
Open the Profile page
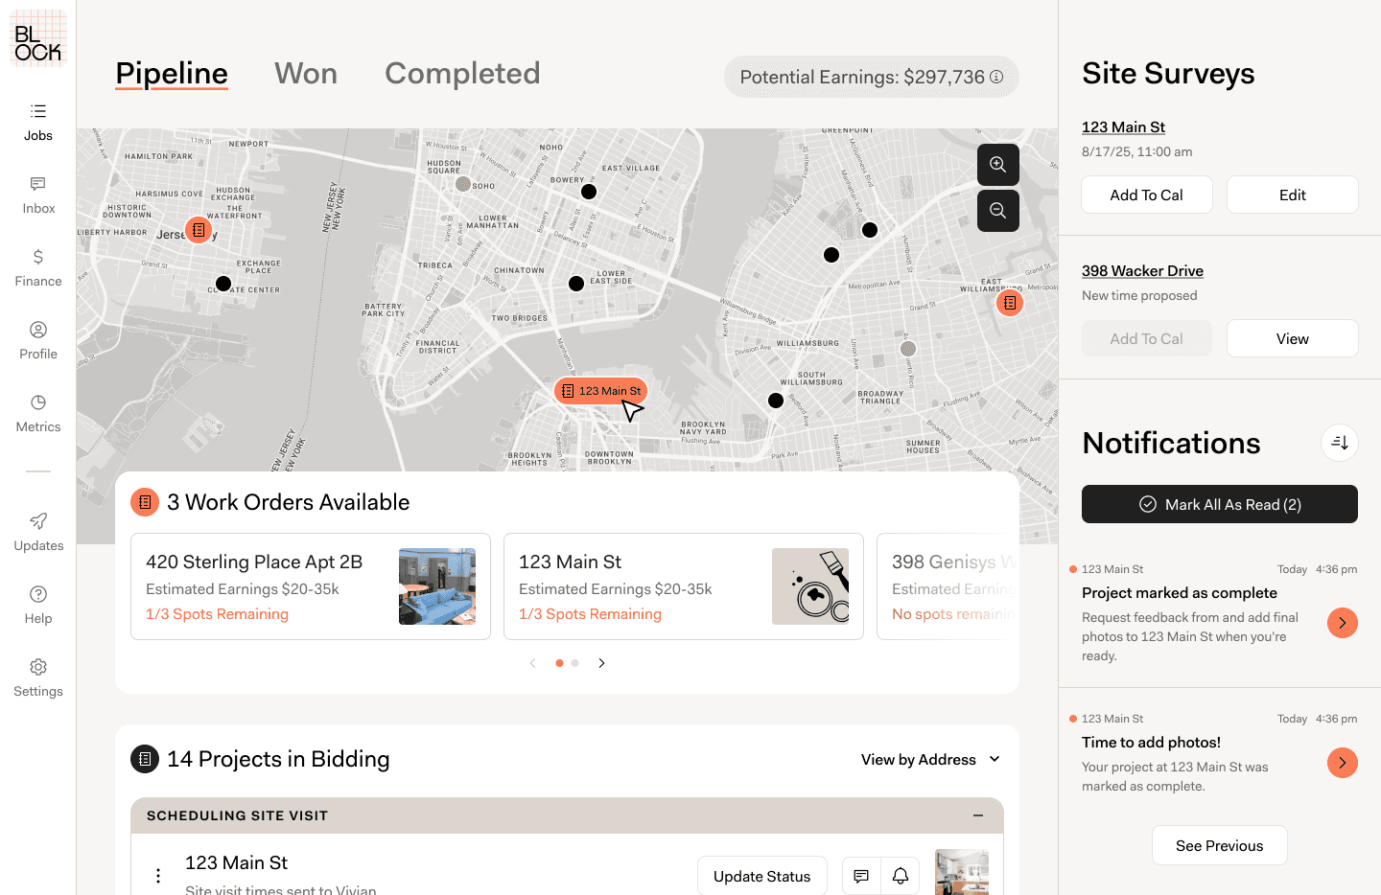38,341
